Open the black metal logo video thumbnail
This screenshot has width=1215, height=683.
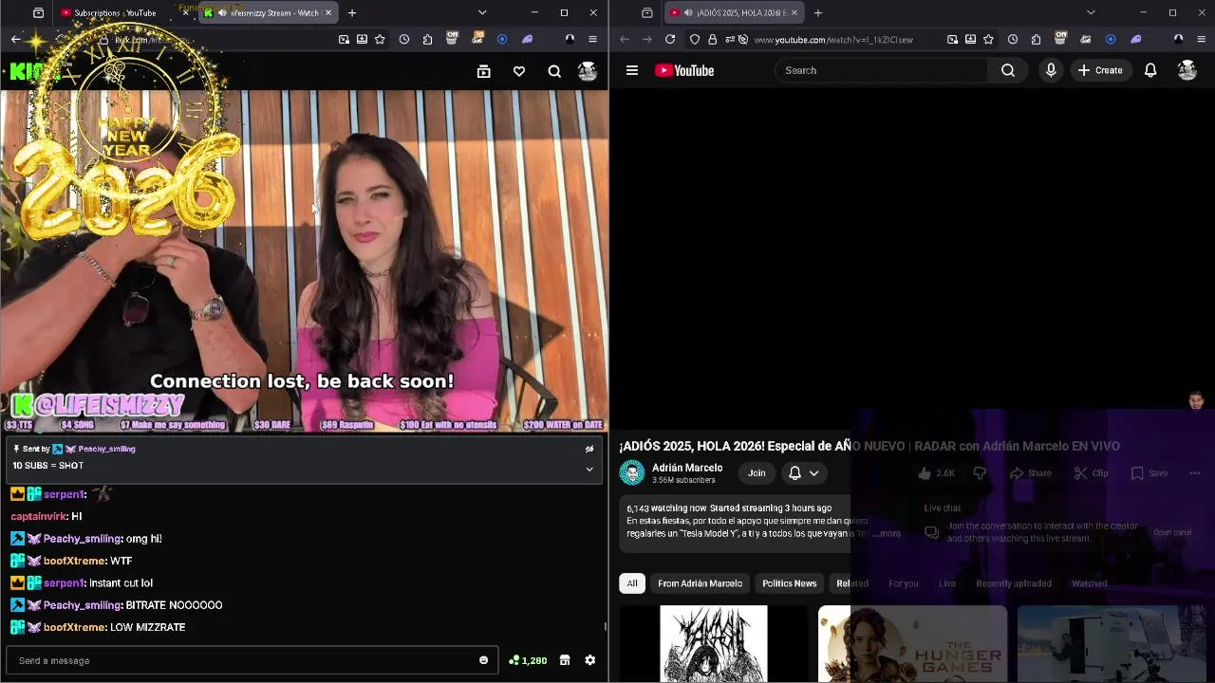coord(714,644)
